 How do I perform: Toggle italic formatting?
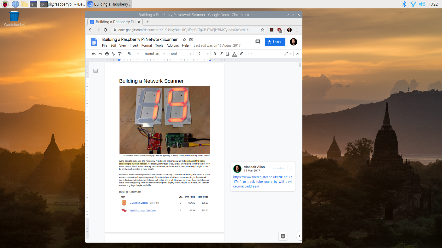[221, 54]
